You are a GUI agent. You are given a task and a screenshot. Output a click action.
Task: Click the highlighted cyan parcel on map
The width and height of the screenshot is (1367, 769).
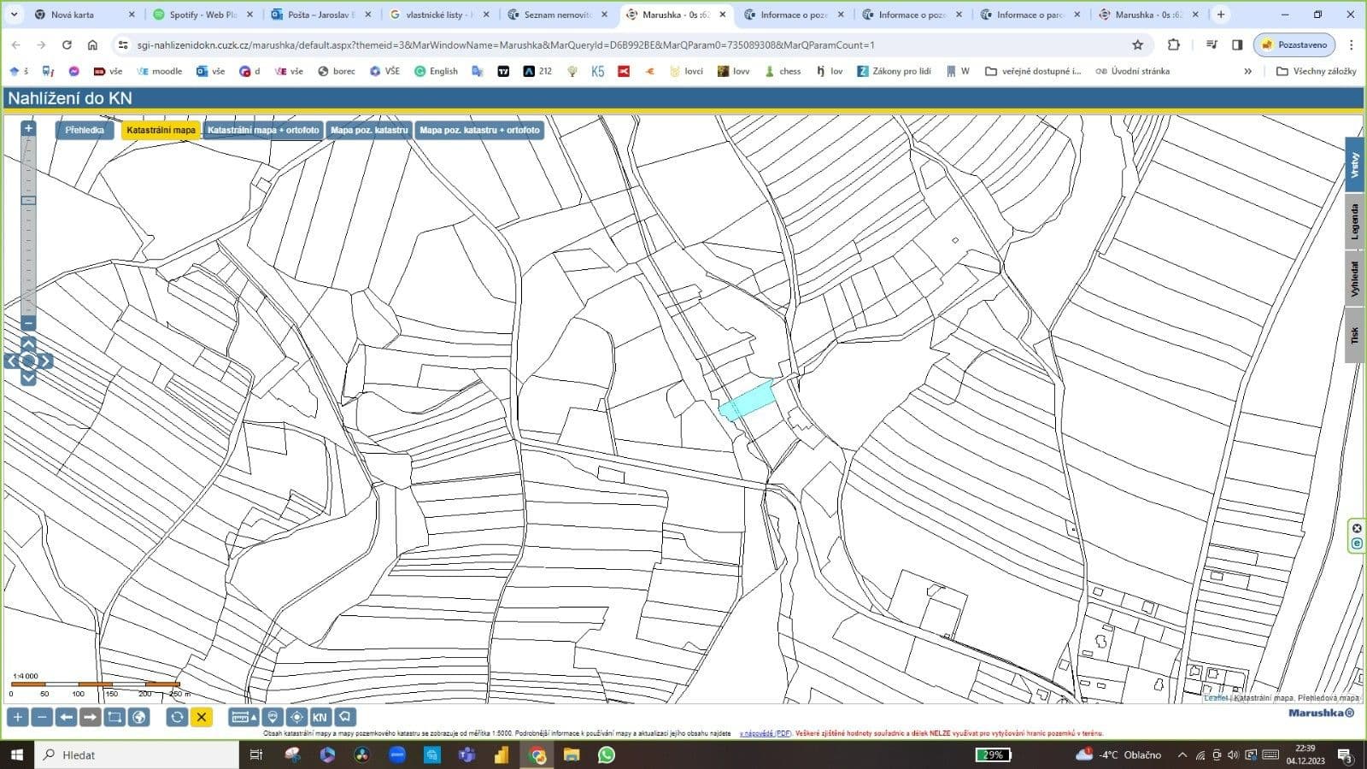point(748,399)
